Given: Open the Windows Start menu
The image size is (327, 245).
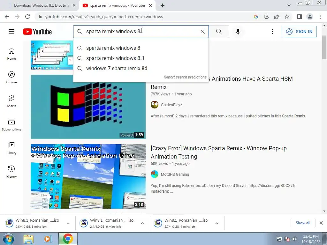Looking at the screenshot, I should click(x=8, y=239).
